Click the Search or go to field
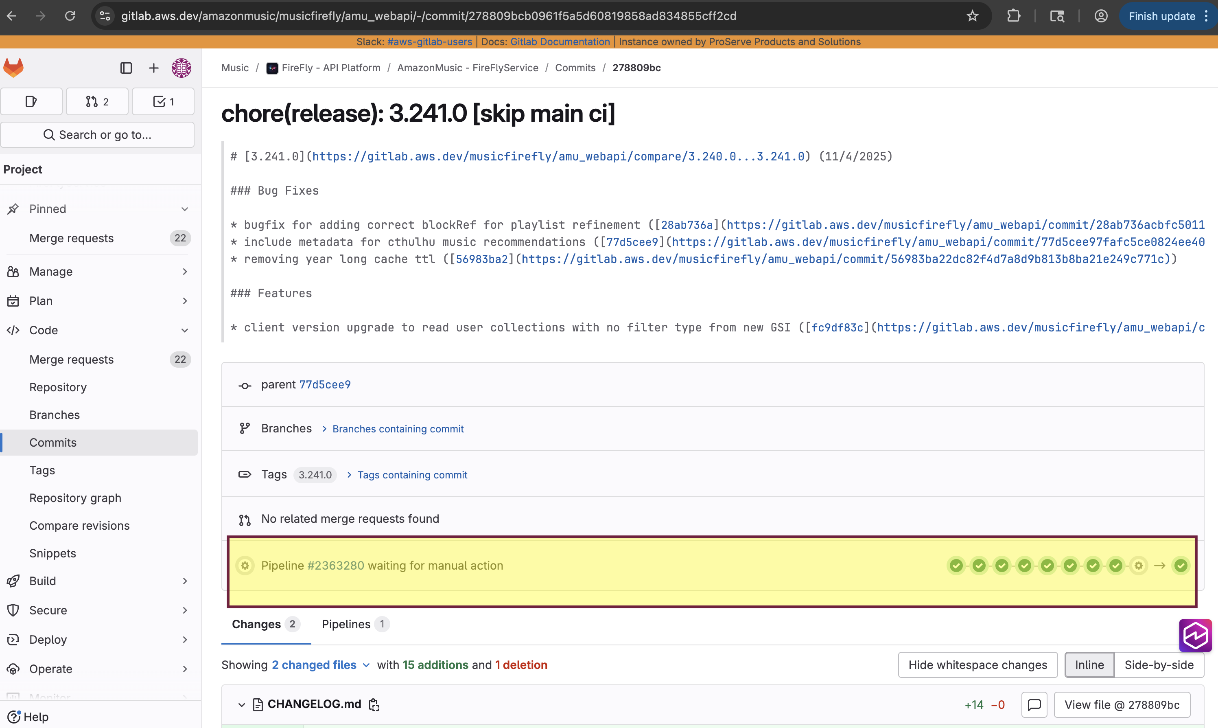This screenshot has height=728, width=1218. point(97,134)
